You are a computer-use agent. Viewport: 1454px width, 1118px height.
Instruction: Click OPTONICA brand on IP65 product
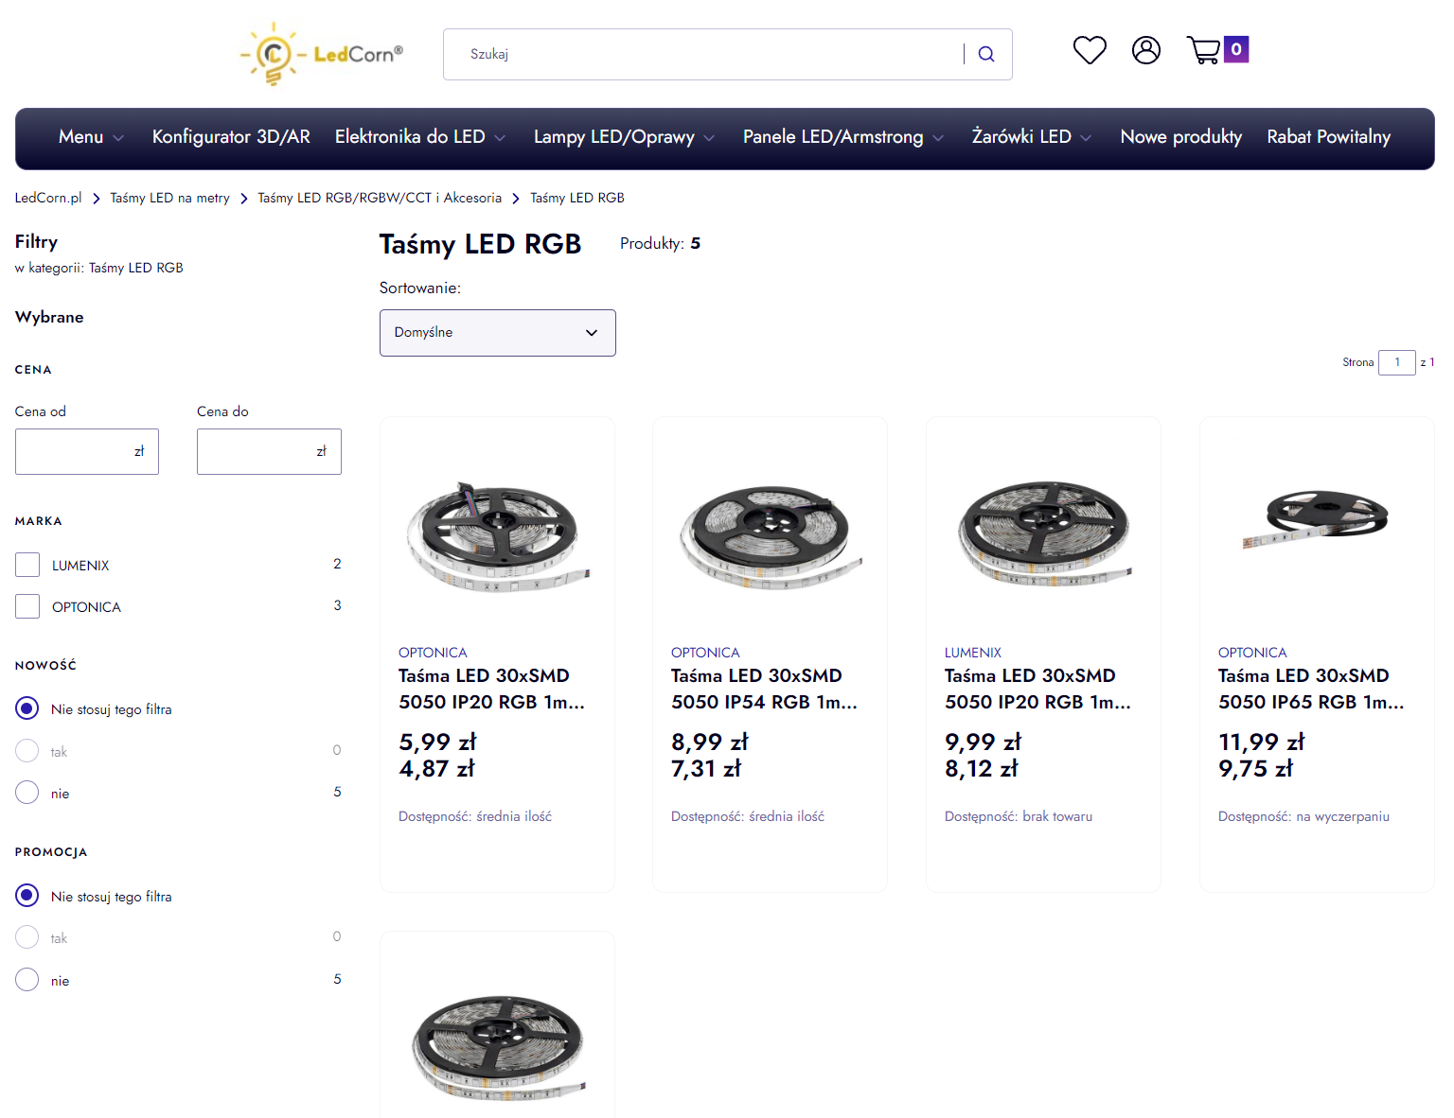click(1252, 653)
